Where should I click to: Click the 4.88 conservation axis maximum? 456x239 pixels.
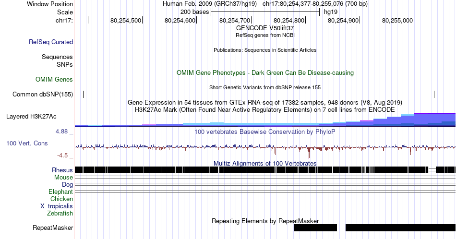61,131
